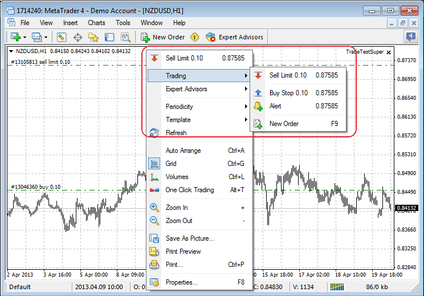Click the Profiles toolbar icon
424x296 pixels.
(x=36, y=37)
